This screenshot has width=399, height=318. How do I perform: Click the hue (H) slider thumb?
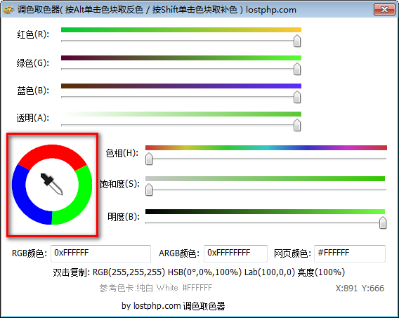click(149, 159)
